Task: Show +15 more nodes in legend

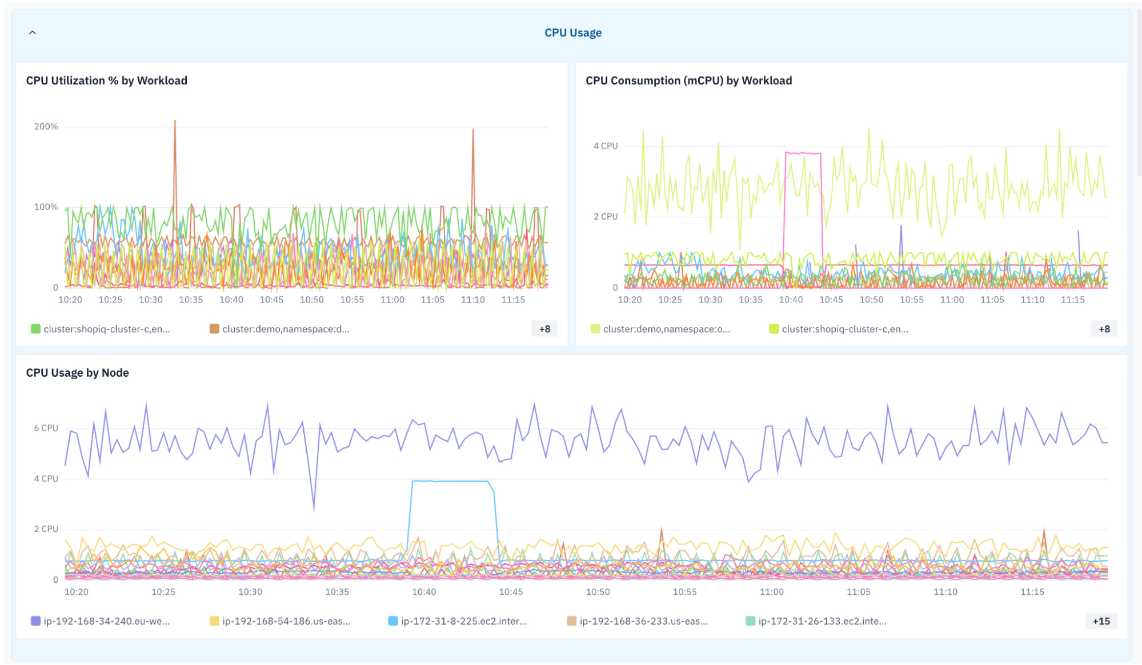Action: pos(1101,621)
